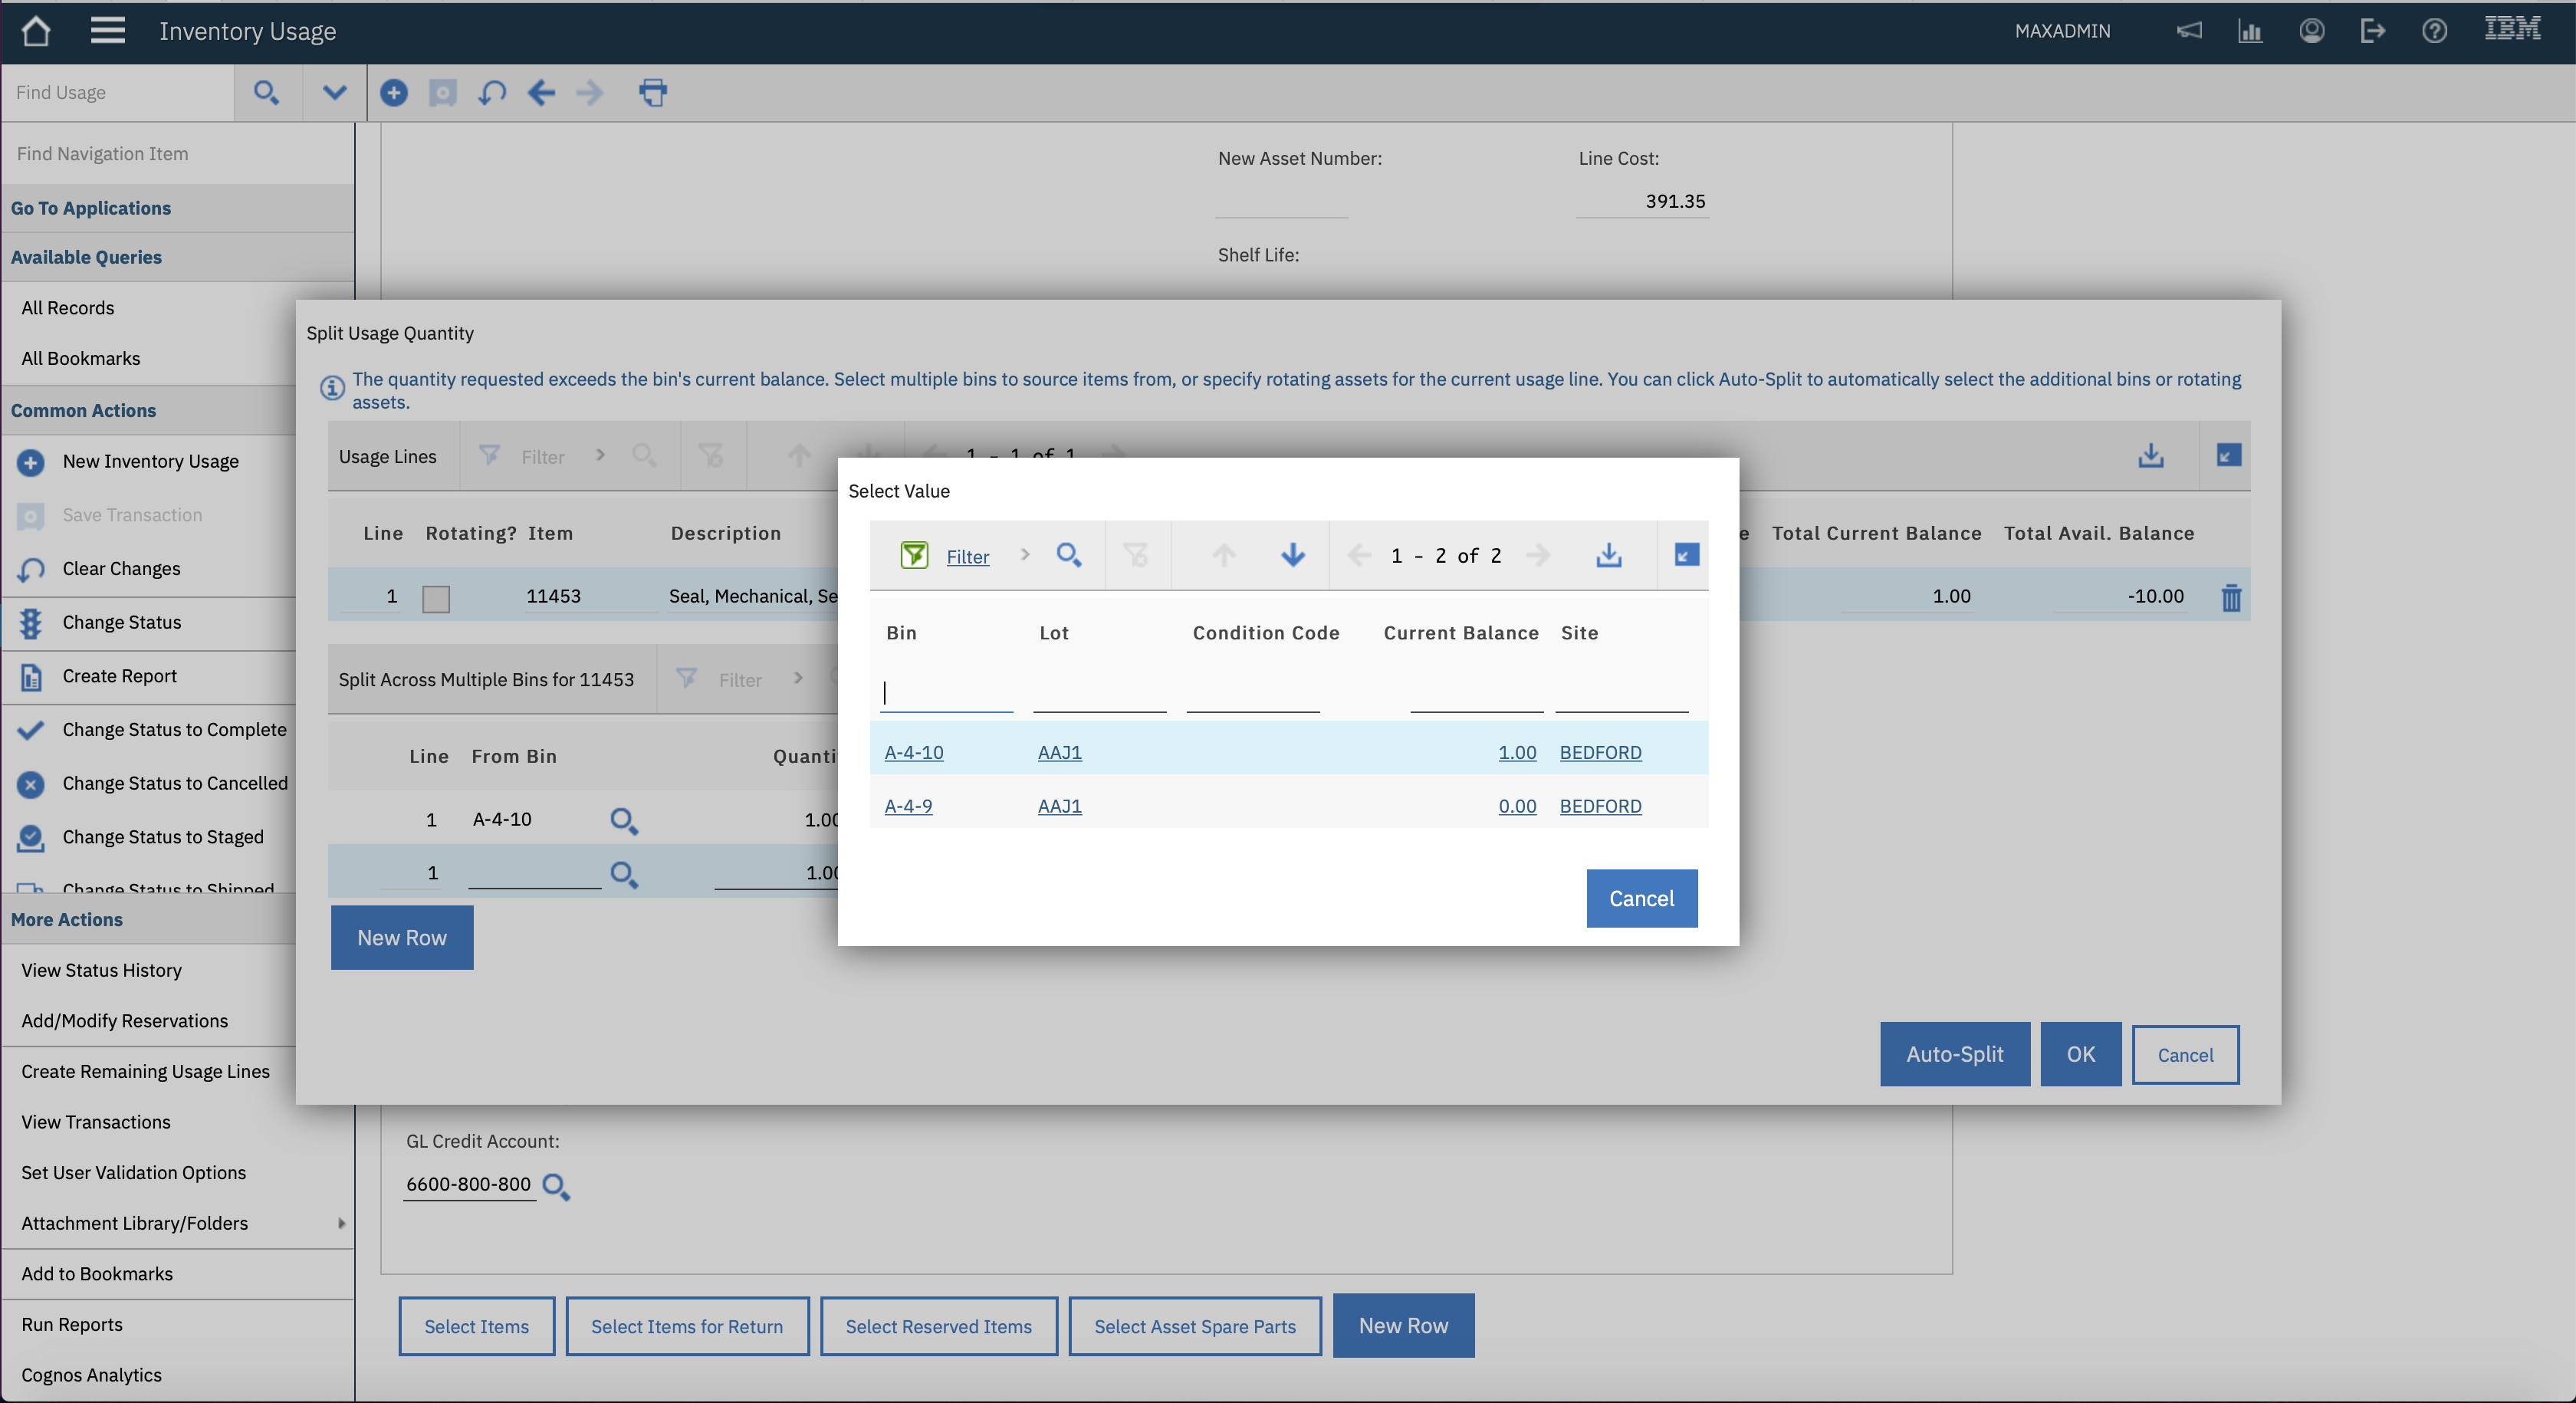Click the Home icon in header
The height and width of the screenshot is (1403, 2576).
[x=36, y=31]
